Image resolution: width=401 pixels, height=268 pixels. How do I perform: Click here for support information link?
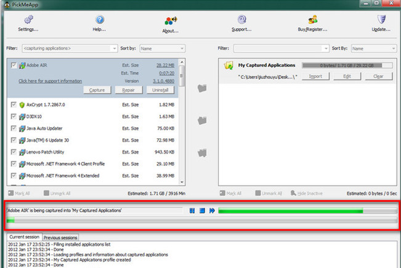point(50,81)
